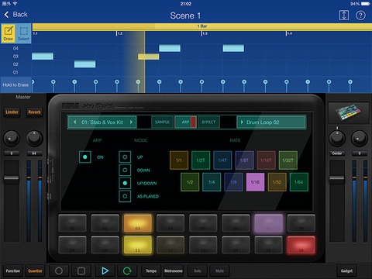
Task: Open the Function menu
Action: (x=13, y=270)
